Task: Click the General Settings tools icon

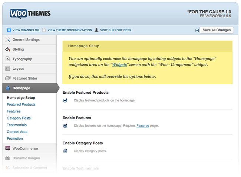Action: coord(8,39)
